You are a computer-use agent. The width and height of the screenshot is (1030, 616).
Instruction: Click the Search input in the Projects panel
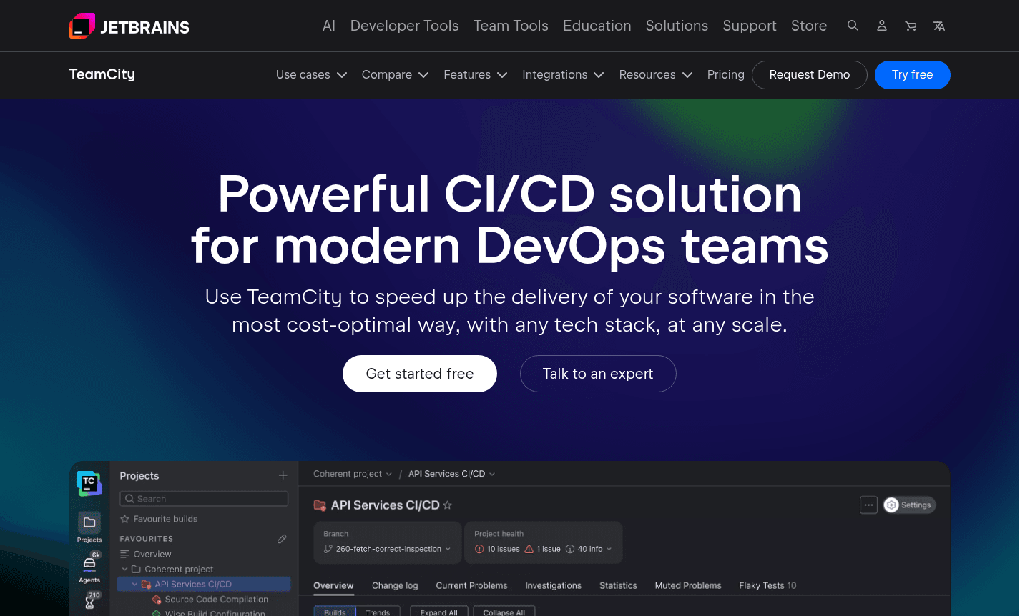(x=204, y=498)
